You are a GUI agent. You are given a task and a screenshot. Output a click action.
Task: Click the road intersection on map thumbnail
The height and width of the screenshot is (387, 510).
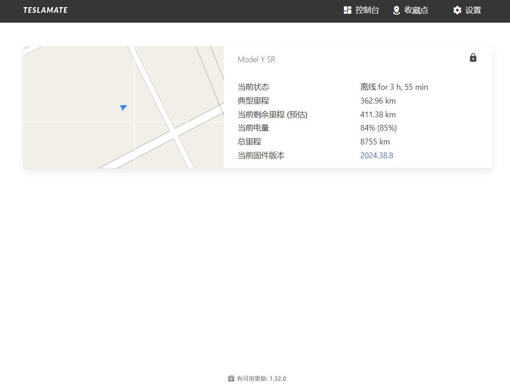point(174,133)
